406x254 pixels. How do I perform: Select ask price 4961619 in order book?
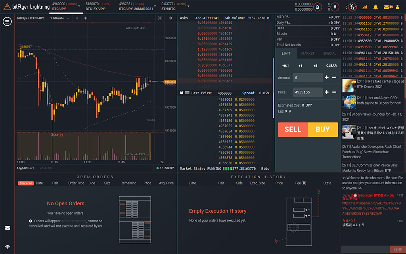[x=225, y=23]
